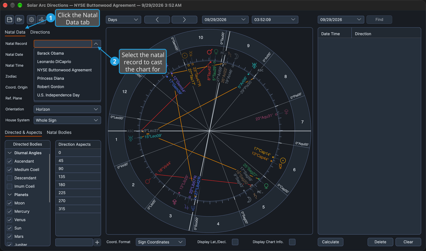Collapse the Planets group
This screenshot has width=426, height=251.
(10, 195)
